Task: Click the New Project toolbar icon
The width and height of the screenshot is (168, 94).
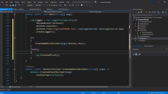Action: pyautogui.click(x=7, y=5)
